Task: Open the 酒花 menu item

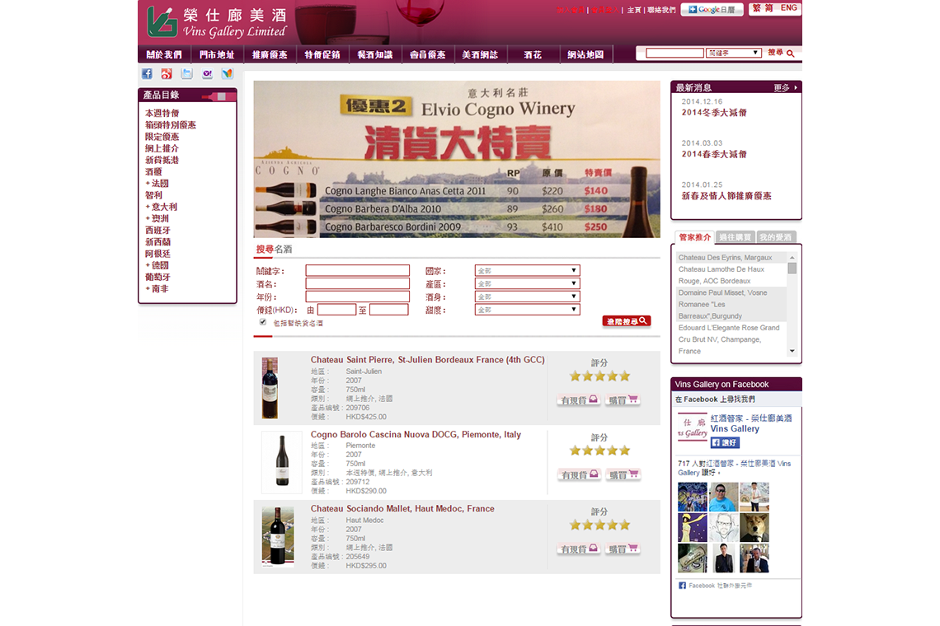Action: tap(533, 54)
